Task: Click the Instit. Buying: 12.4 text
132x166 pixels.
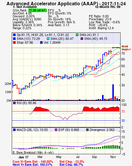Action: pos(101,28)
